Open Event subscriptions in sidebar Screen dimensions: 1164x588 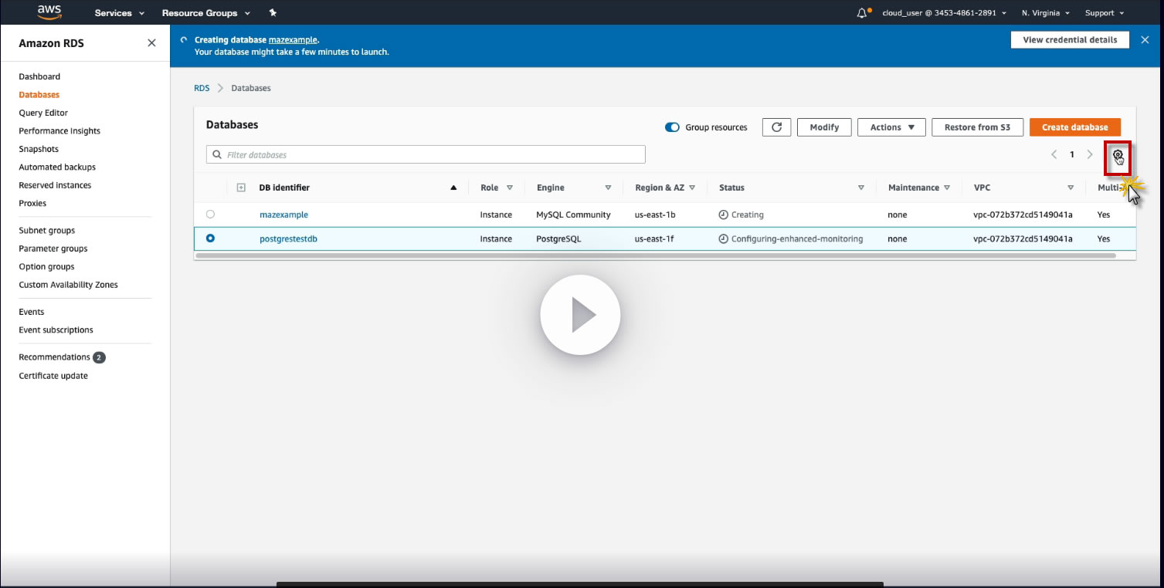56,329
